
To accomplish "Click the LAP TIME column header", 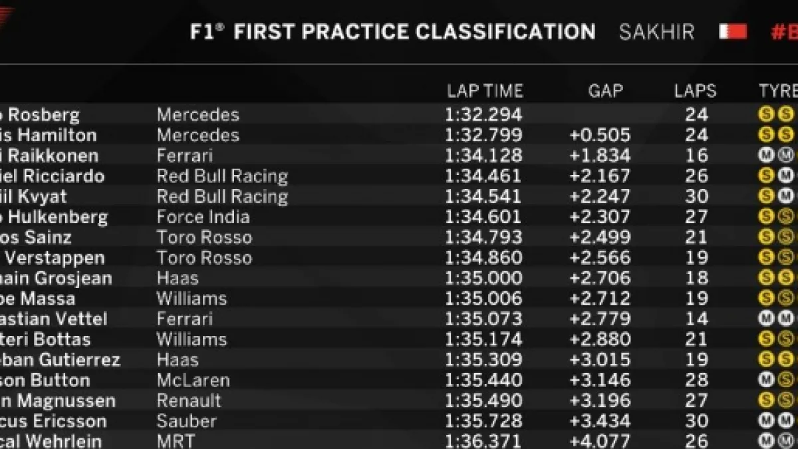I will click(x=485, y=91).
